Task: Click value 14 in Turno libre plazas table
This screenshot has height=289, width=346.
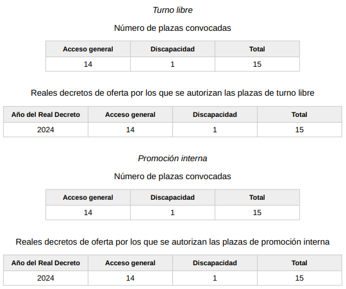Action: point(88,64)
